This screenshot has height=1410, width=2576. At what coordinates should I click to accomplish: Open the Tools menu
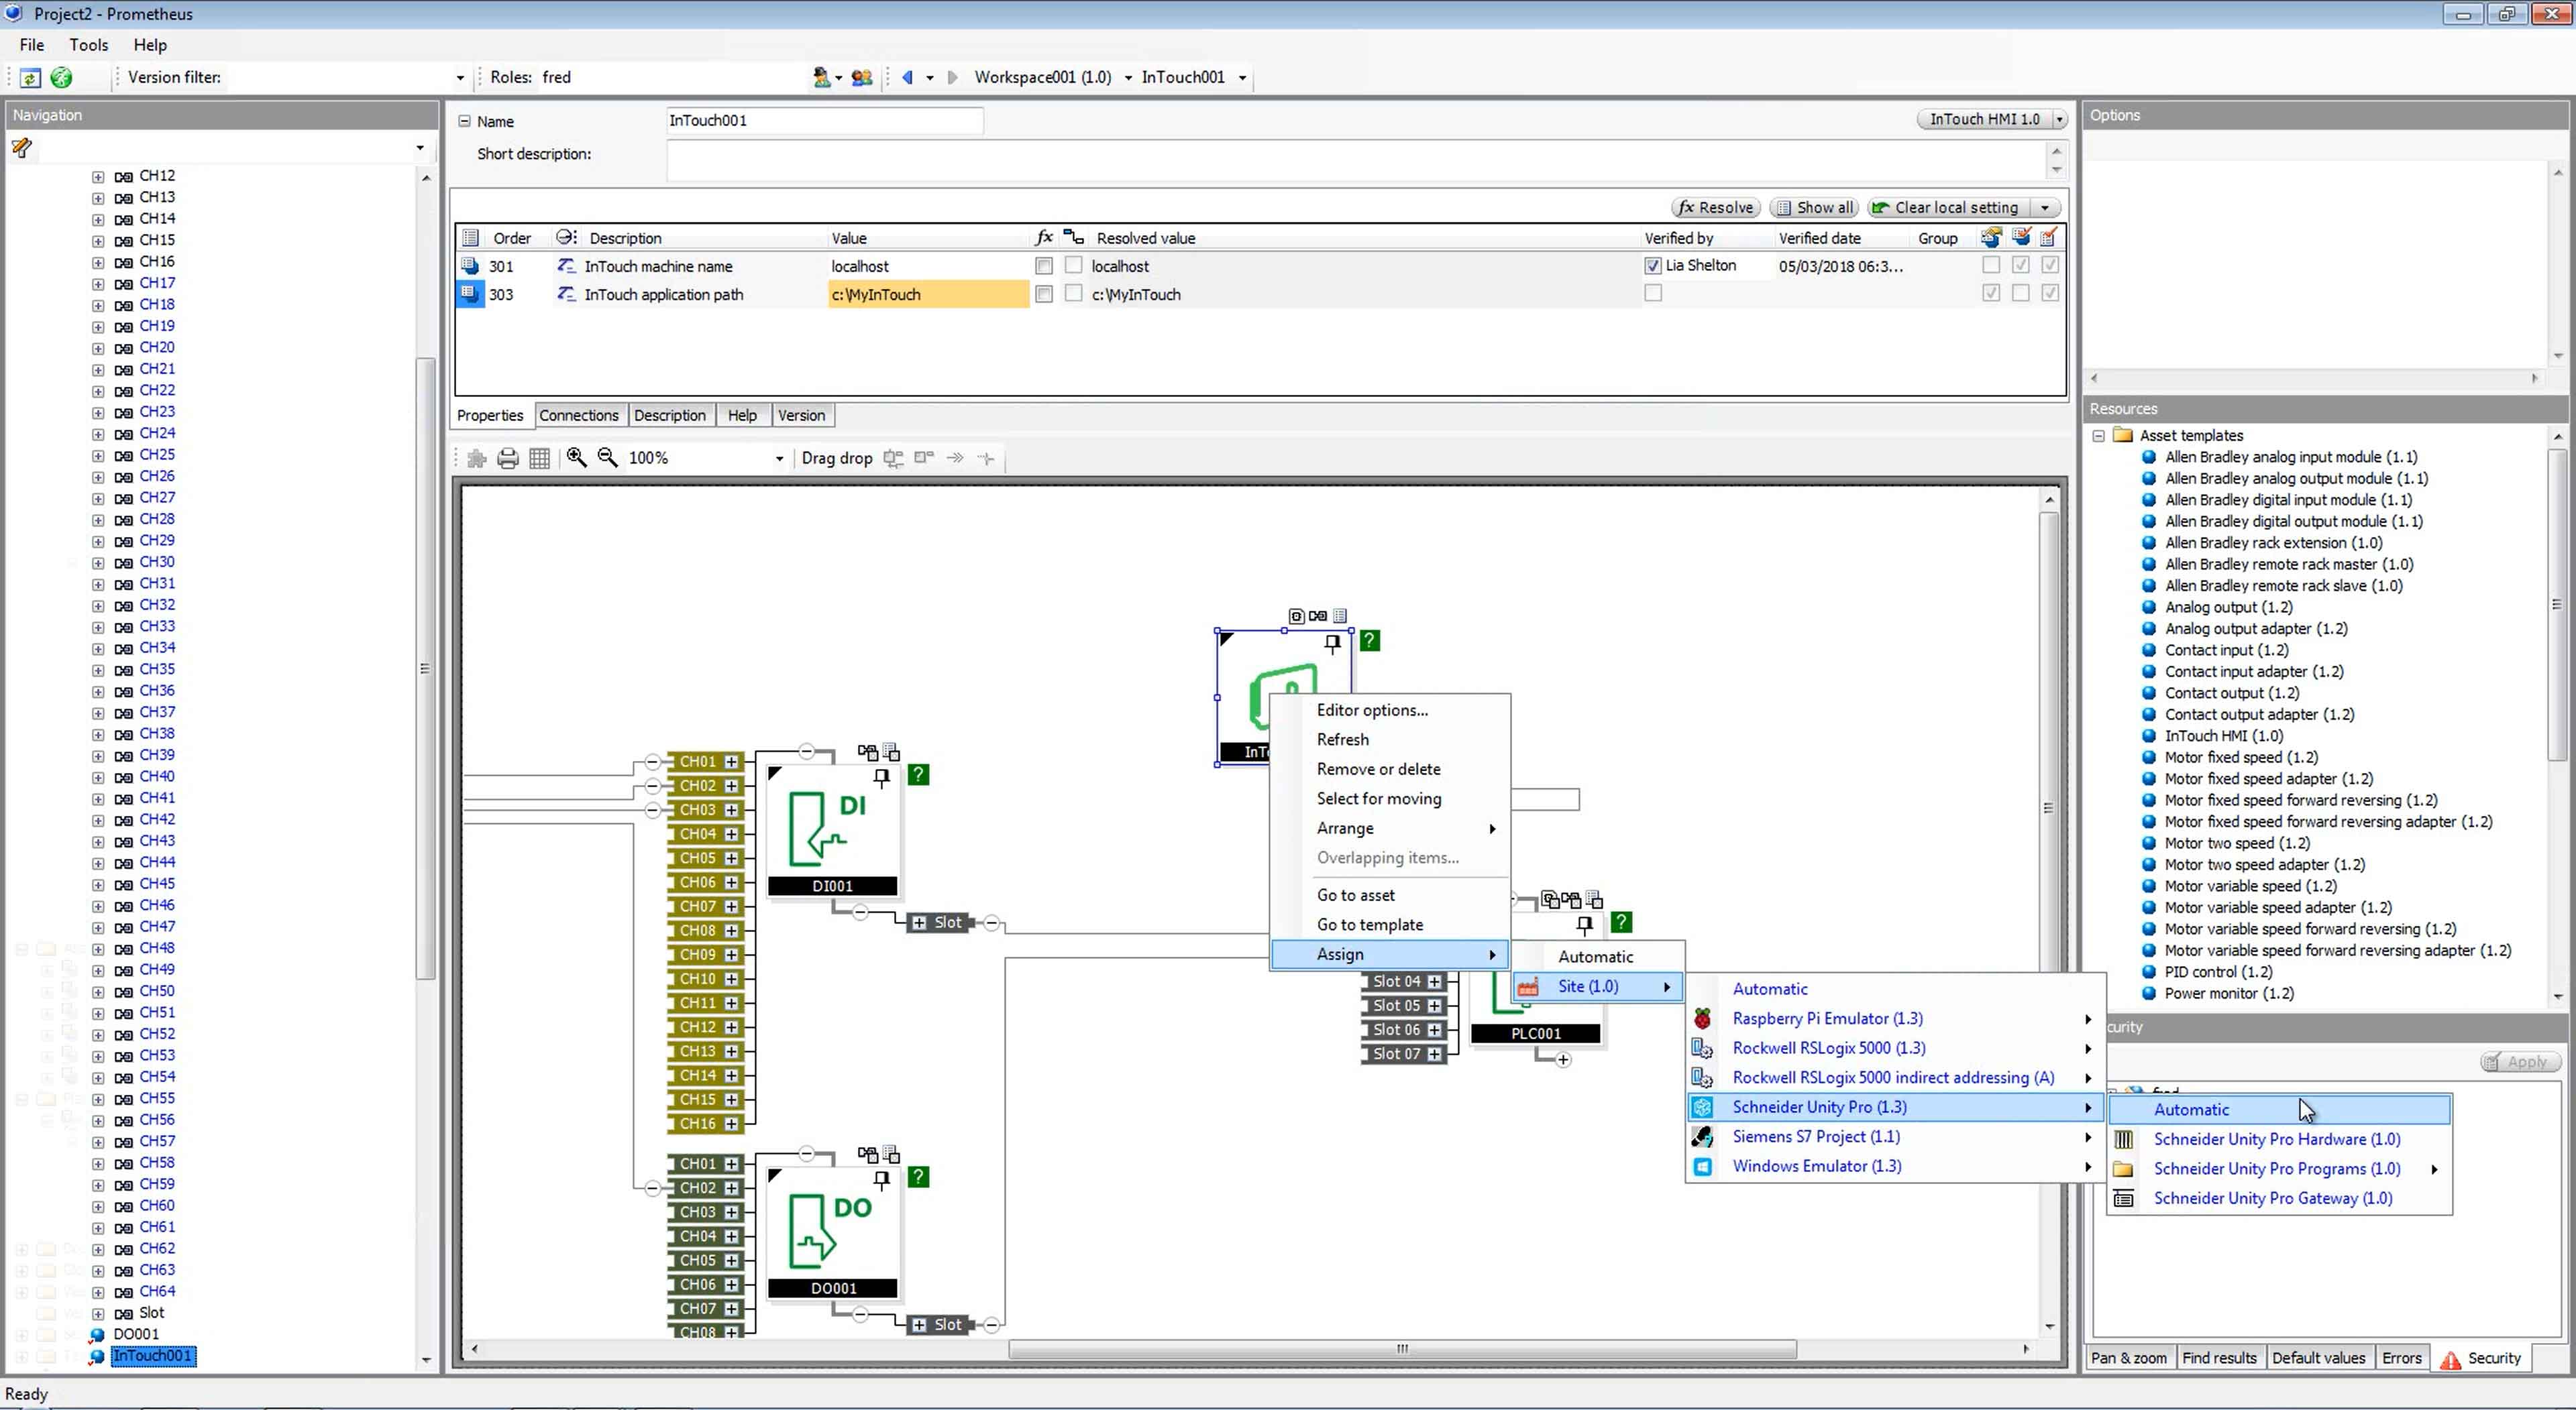tap(88, 45)
